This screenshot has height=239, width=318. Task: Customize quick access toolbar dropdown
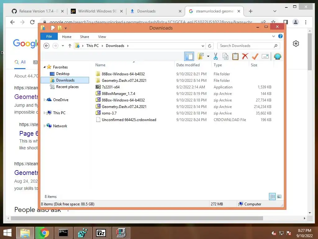(66, 28)
